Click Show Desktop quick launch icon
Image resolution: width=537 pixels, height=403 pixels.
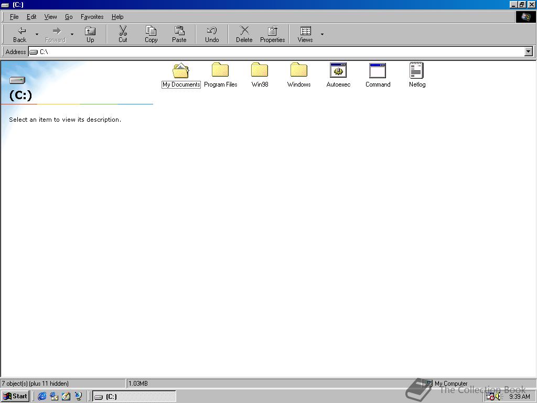coord(66,397)
